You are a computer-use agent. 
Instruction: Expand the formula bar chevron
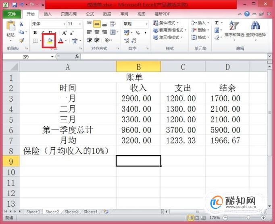coord(269,56)
